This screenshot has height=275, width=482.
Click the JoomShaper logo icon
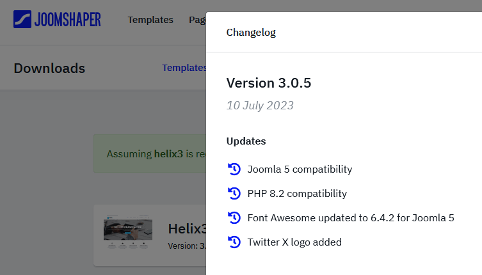23,19
